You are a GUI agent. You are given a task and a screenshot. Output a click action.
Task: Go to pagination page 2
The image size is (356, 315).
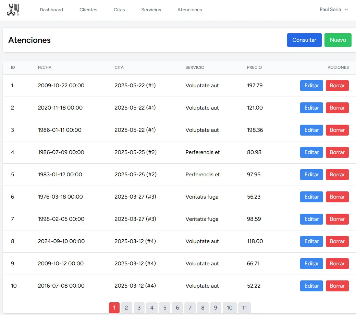tap(126, 308)
